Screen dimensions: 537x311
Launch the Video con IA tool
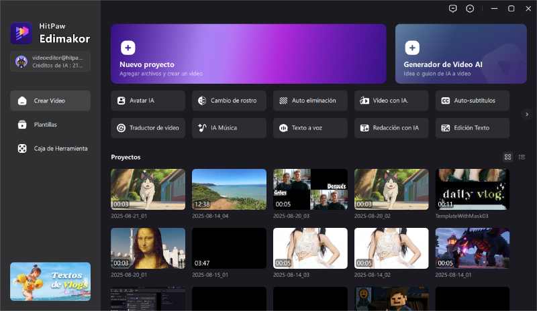[x=391, y=101]
